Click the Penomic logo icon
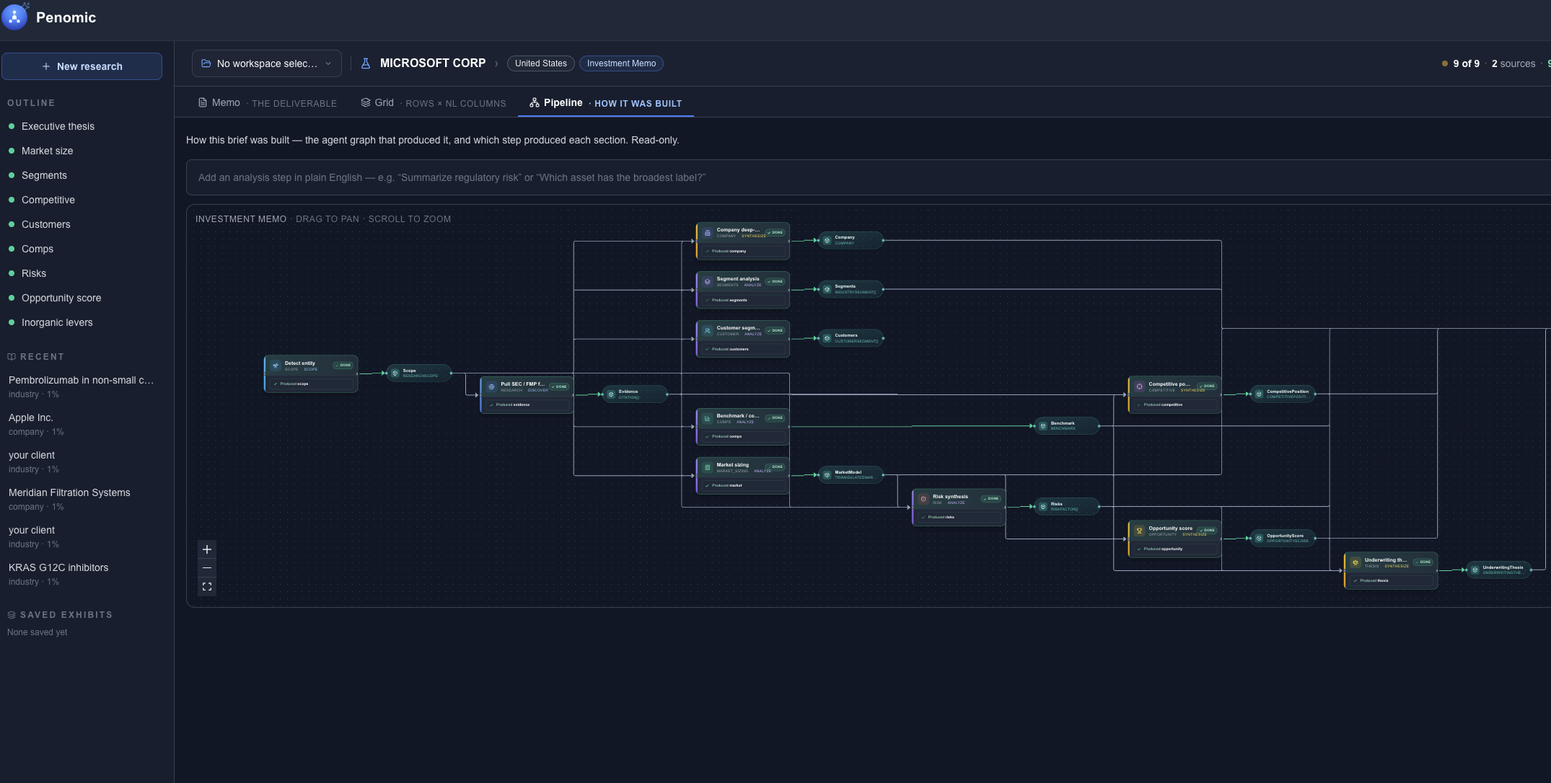 [14, 17]
